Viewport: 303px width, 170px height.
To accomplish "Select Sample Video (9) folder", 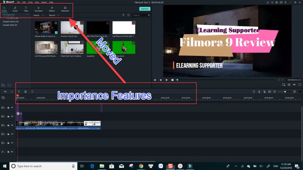I will 9,25.
